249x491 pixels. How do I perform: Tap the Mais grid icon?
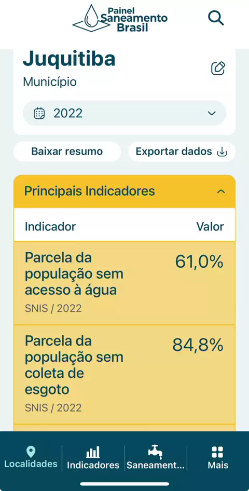click(x=217, y=452)
